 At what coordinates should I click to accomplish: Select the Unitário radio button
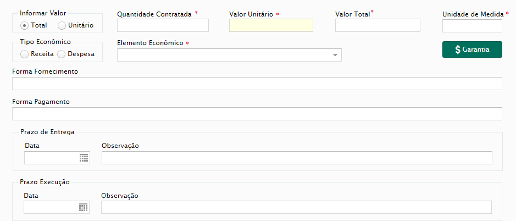pyautogui.click(x=62, y=25)
